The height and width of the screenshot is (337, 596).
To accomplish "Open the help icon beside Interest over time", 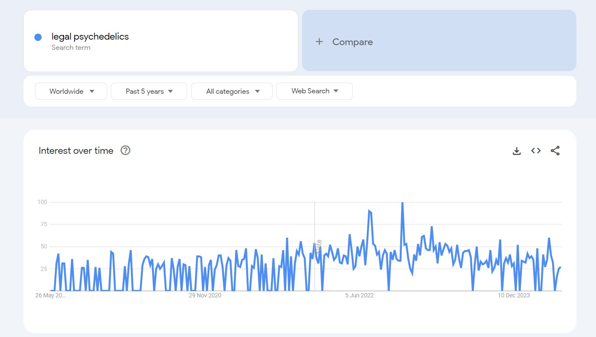I will (x=125, y=150).
